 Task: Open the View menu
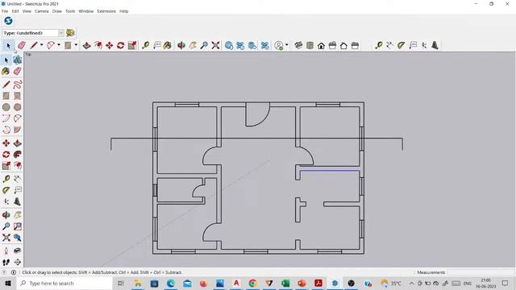point(27,11)
